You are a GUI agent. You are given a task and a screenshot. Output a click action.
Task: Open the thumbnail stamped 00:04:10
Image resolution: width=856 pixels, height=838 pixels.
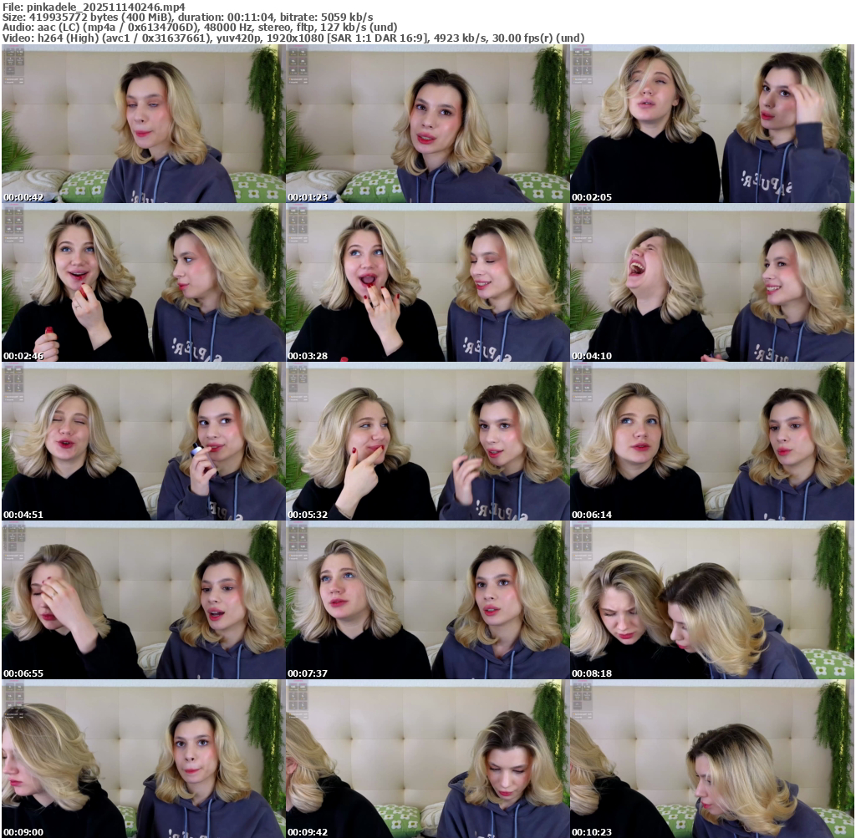(712, 282)
